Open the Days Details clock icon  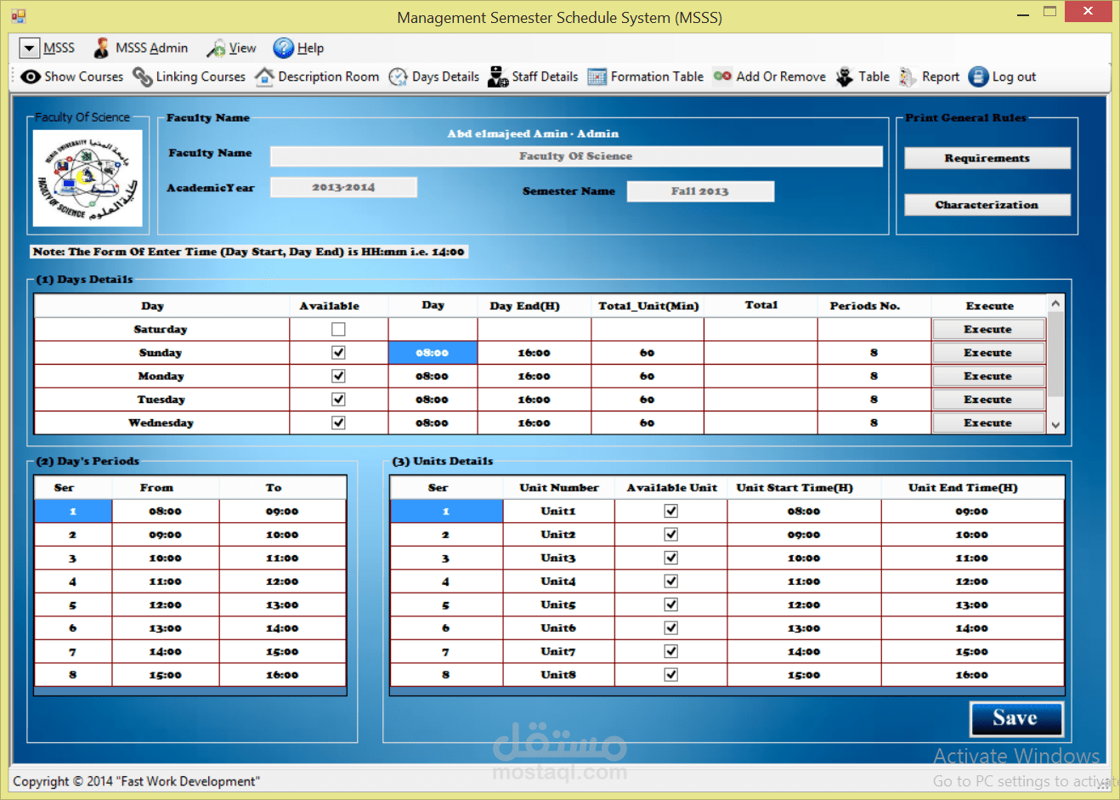tap(399, 77)
